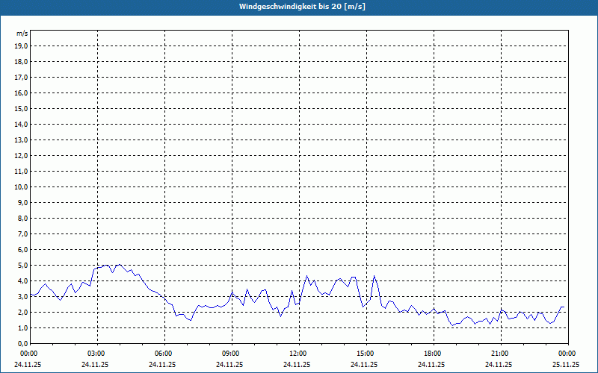Click the 17,0 y-axis value label
The height and width of the screenshot is (373, 598).
22,77
